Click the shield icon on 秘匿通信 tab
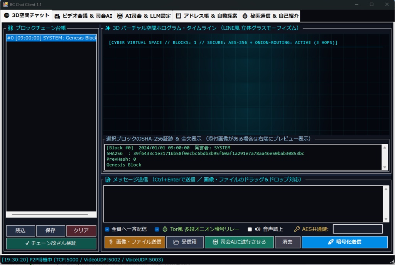The width and height of the screenshot is (395, 265). tap(245, 16)
